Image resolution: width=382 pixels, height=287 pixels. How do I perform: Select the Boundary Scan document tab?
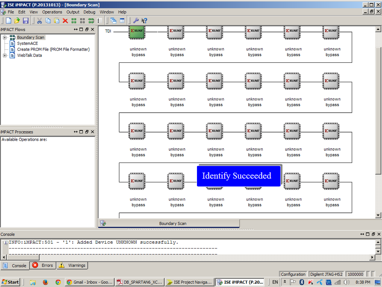[x=169, y=223]
